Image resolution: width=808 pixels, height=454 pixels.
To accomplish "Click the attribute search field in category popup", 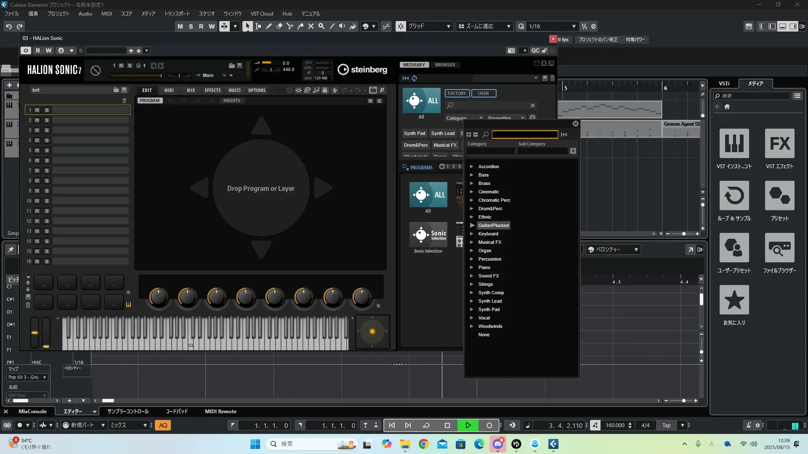I will pos(524,135).
